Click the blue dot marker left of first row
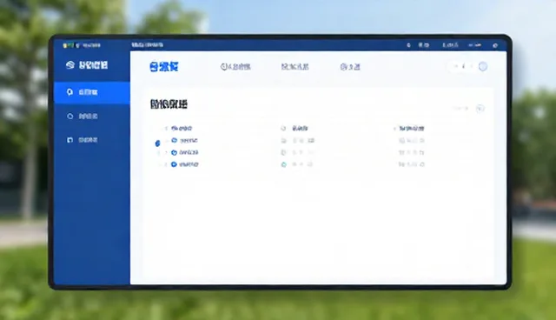 coord(157,143)
